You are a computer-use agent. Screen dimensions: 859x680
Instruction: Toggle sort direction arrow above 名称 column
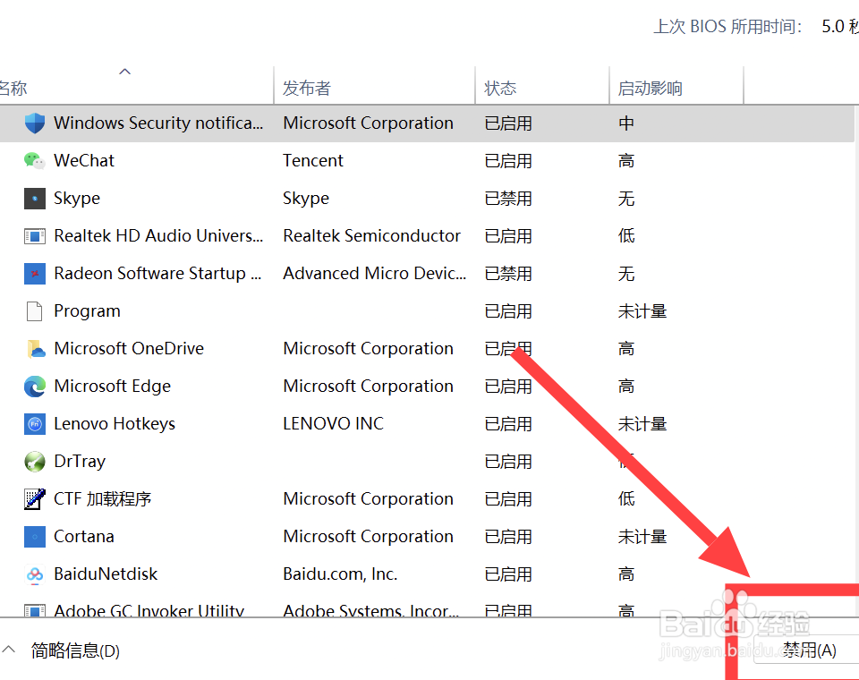pyautogui.click(x=125, y=72)
